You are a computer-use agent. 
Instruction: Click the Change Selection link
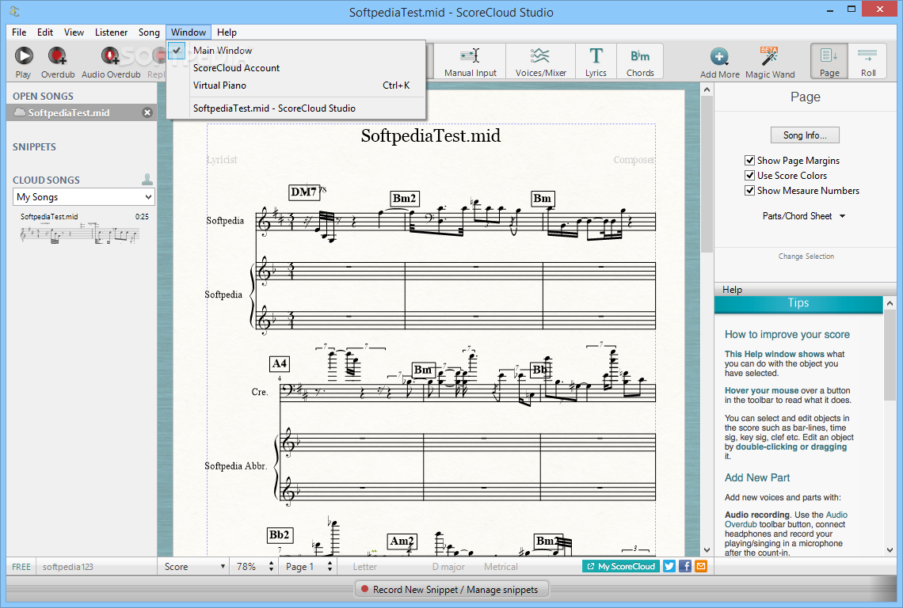806,256
